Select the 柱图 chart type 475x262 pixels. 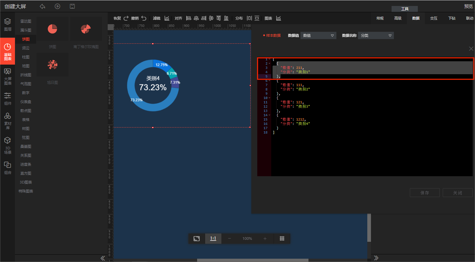[26, 57]
